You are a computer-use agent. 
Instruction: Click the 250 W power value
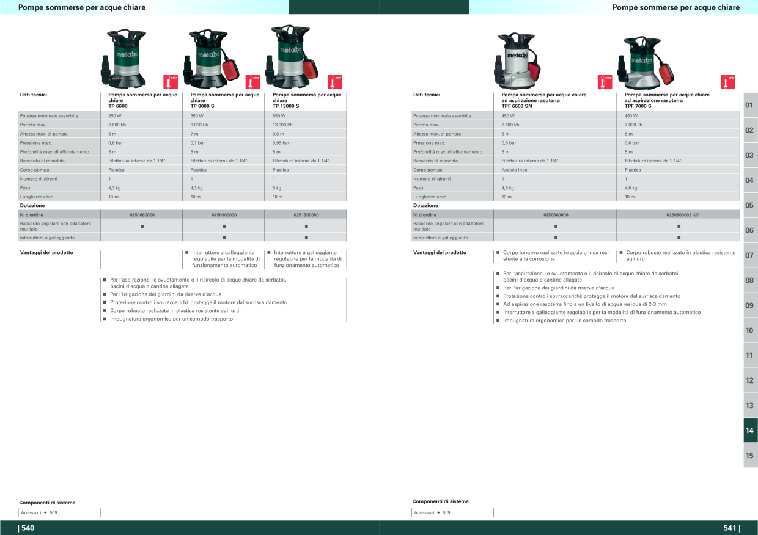click(x=115, y=115)
